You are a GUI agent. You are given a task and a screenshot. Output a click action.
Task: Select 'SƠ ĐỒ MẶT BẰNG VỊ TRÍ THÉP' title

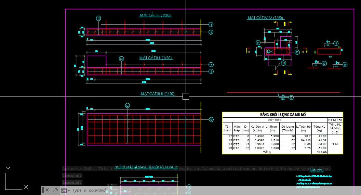[146, 167]
